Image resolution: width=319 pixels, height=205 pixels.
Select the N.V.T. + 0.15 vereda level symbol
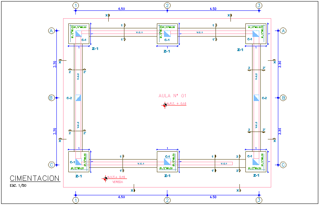105,179
